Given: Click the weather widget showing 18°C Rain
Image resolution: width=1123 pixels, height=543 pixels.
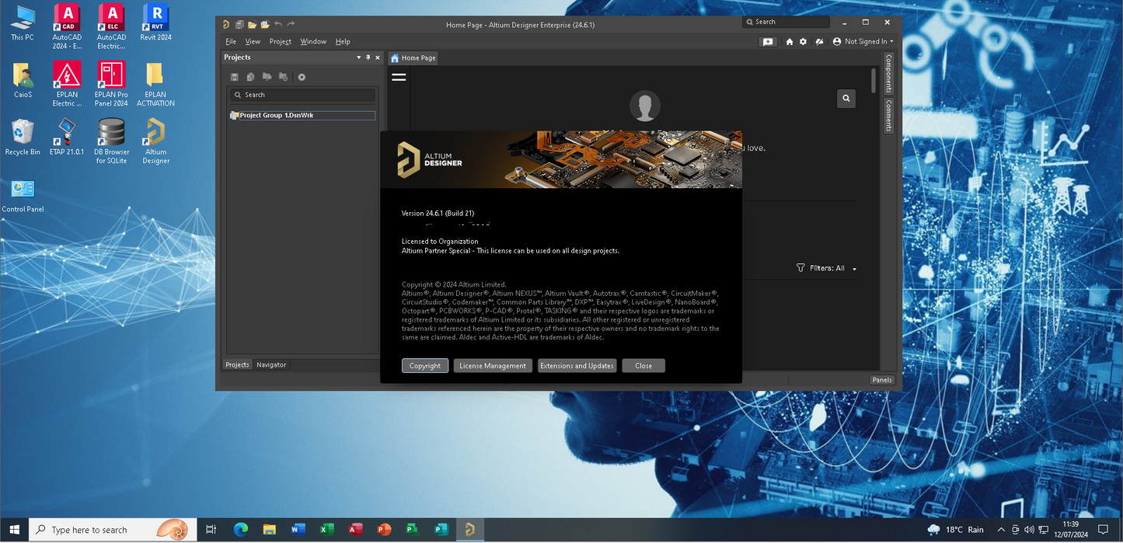Looking at the screenshot, I should click(955, 530).
